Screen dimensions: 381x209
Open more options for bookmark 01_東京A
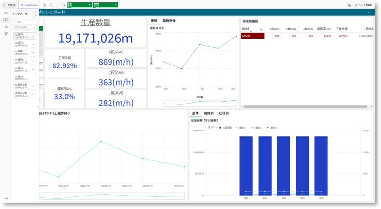click(33, 36)
